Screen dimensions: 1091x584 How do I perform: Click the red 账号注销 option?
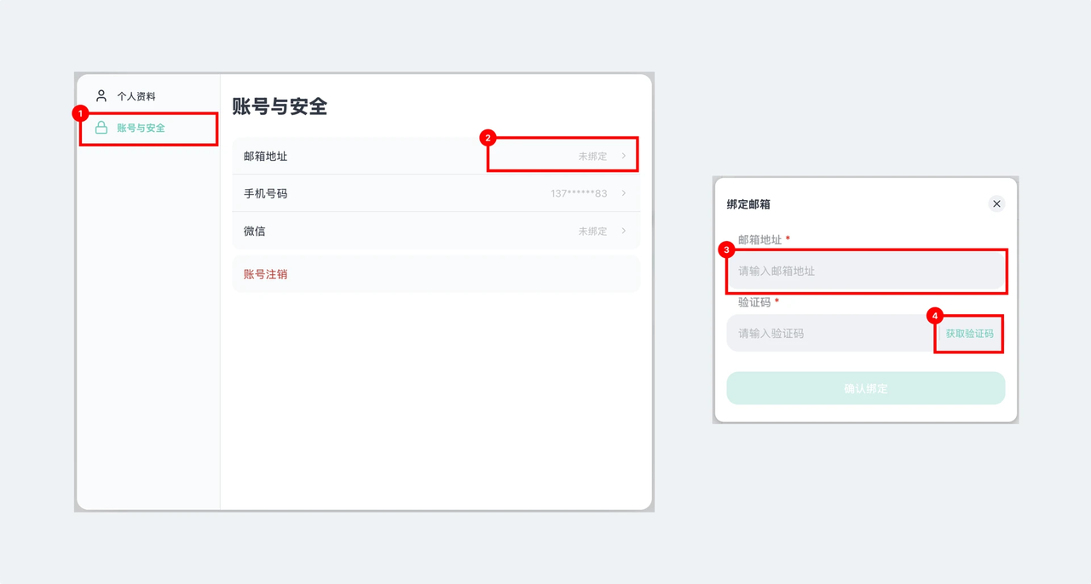[265, 275]
